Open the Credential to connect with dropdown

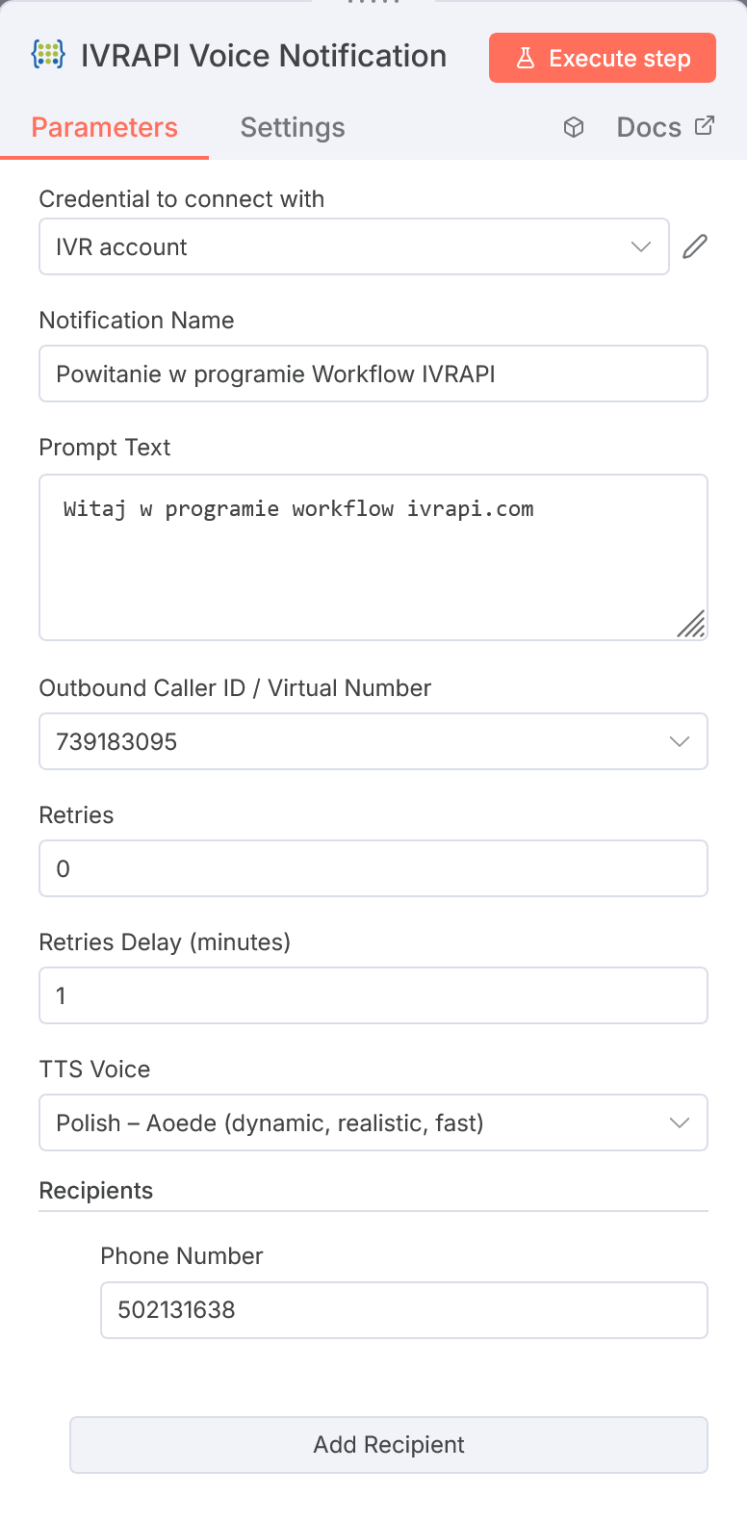(x=640, y=246)
